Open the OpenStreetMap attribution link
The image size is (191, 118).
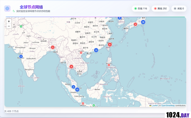click(x=168, y=105)
